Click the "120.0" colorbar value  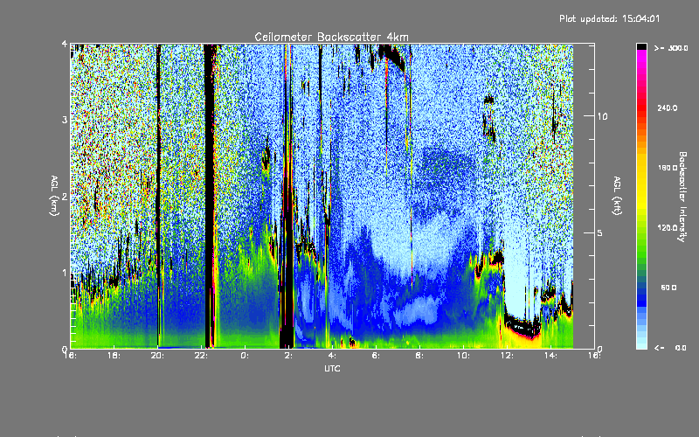[x=668, y=228]
